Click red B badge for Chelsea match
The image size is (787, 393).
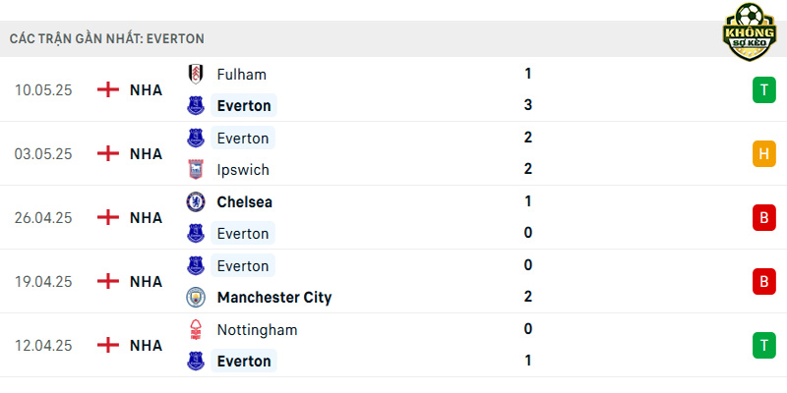pos(764,217)
